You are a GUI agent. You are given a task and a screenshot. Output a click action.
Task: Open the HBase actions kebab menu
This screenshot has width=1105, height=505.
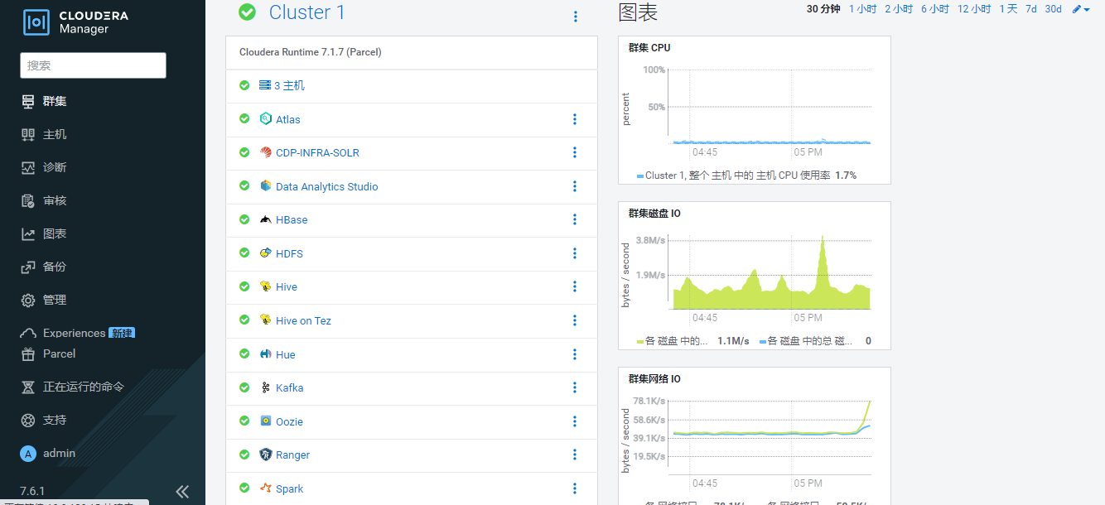point(575,219)
